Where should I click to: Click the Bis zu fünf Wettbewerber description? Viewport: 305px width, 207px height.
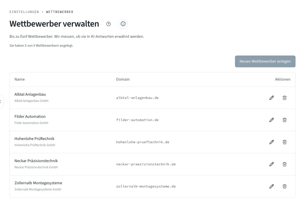tap(77, 37)
